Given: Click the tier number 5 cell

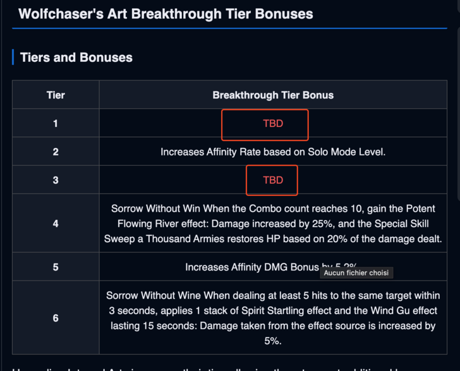Looking at the screenshot, I should pyautogui.click(x=56, y=267).
